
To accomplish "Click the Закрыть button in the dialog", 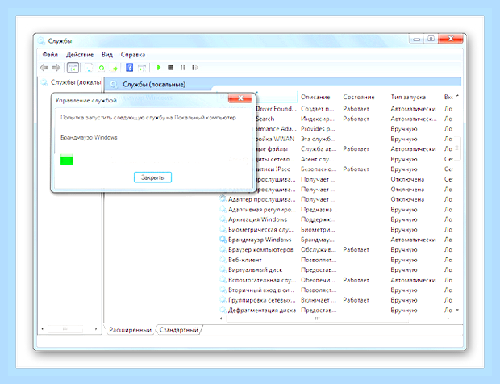I will [152, 177].
